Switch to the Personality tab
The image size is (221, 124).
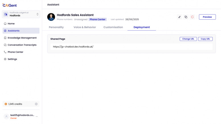click(x=56, y=27)
